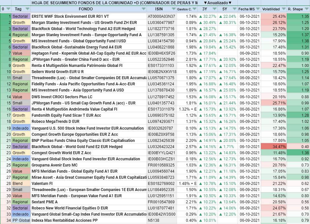Open the Fecha MS column filter
Viewport: 310px width, 224px height.
(258, 9)
